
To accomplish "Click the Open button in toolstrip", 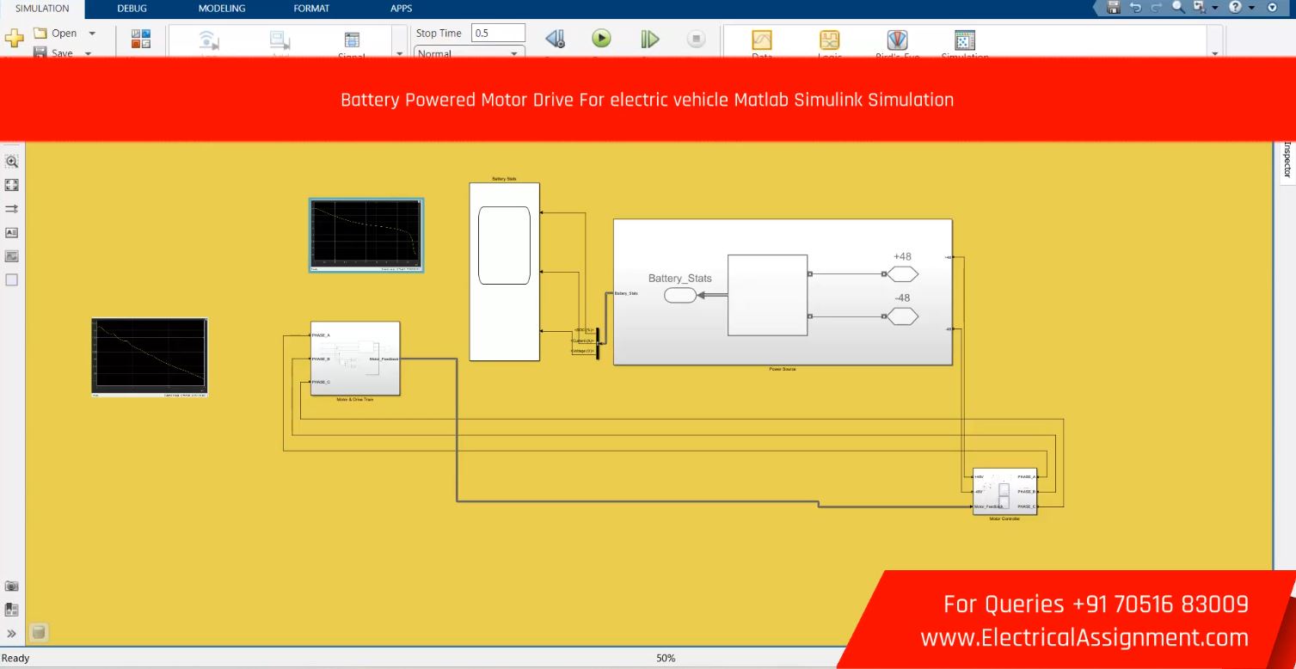I will 56,34.
